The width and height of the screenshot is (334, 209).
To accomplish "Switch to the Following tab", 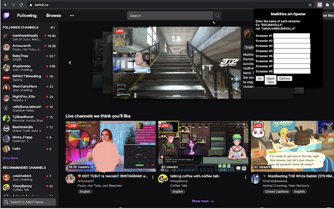I will click(27, 16).
